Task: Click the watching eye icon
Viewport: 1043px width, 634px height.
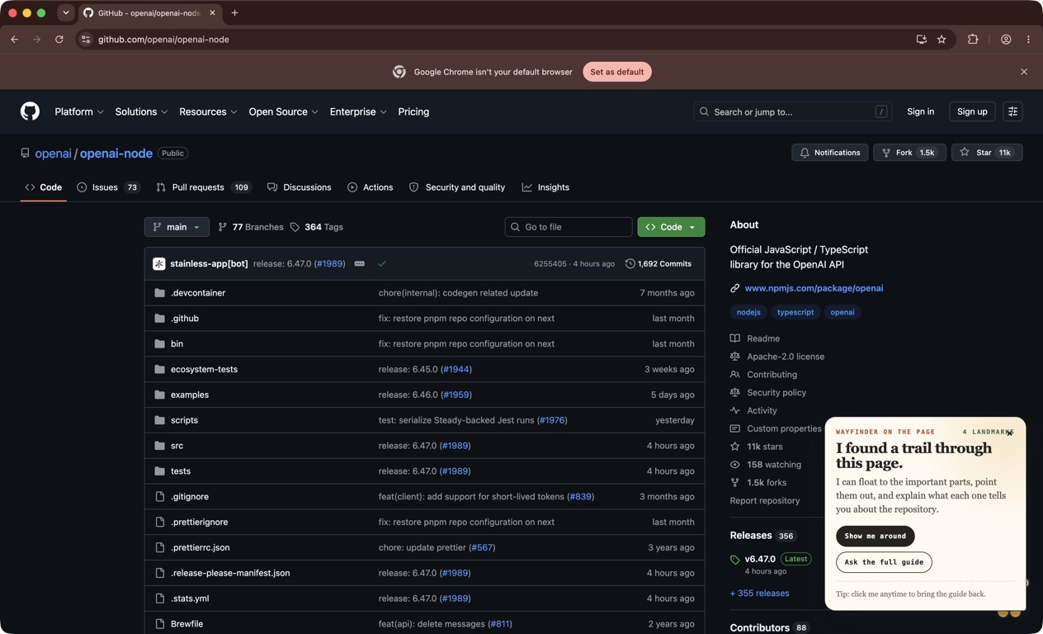Action: [734, 465]
